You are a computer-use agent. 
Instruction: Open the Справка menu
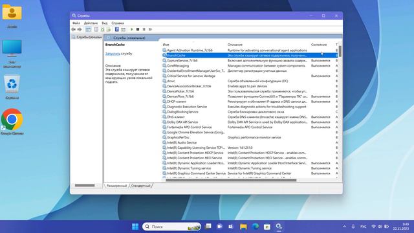[118, 23]
